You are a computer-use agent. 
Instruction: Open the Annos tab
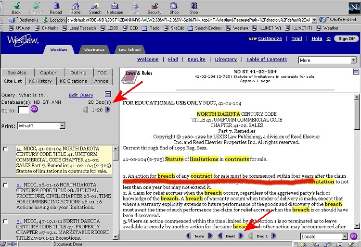pos(101,81)
